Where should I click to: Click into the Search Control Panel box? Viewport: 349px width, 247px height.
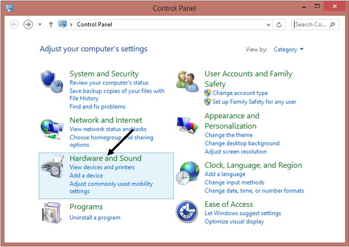[x=310, y=25]
